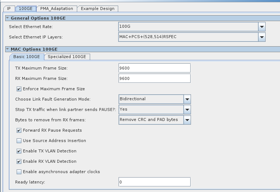
Task: Enable Use Source Address Insertion
Action: 19,141
